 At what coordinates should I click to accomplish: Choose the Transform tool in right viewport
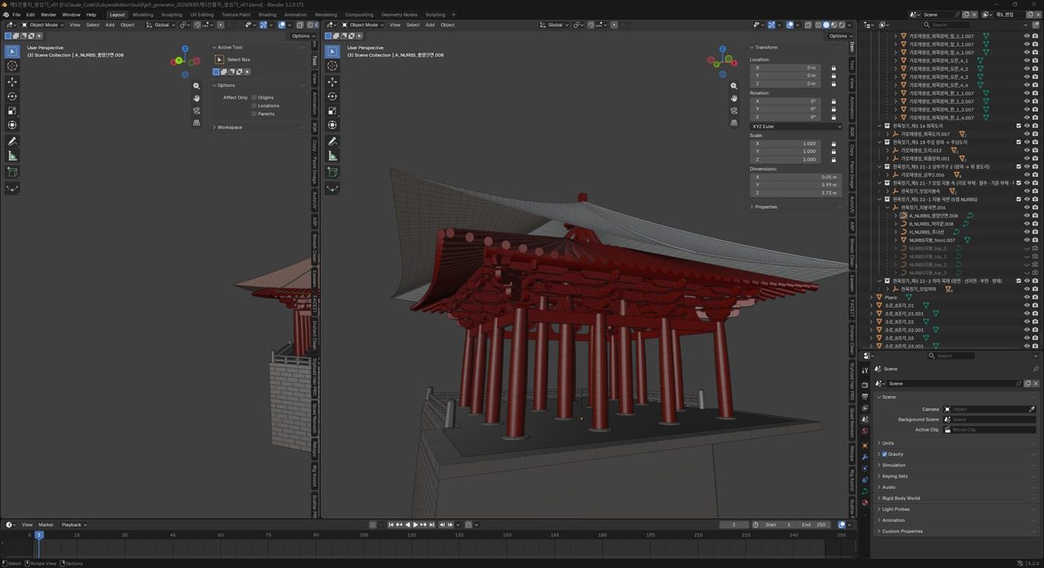click(x=333, y=124)
